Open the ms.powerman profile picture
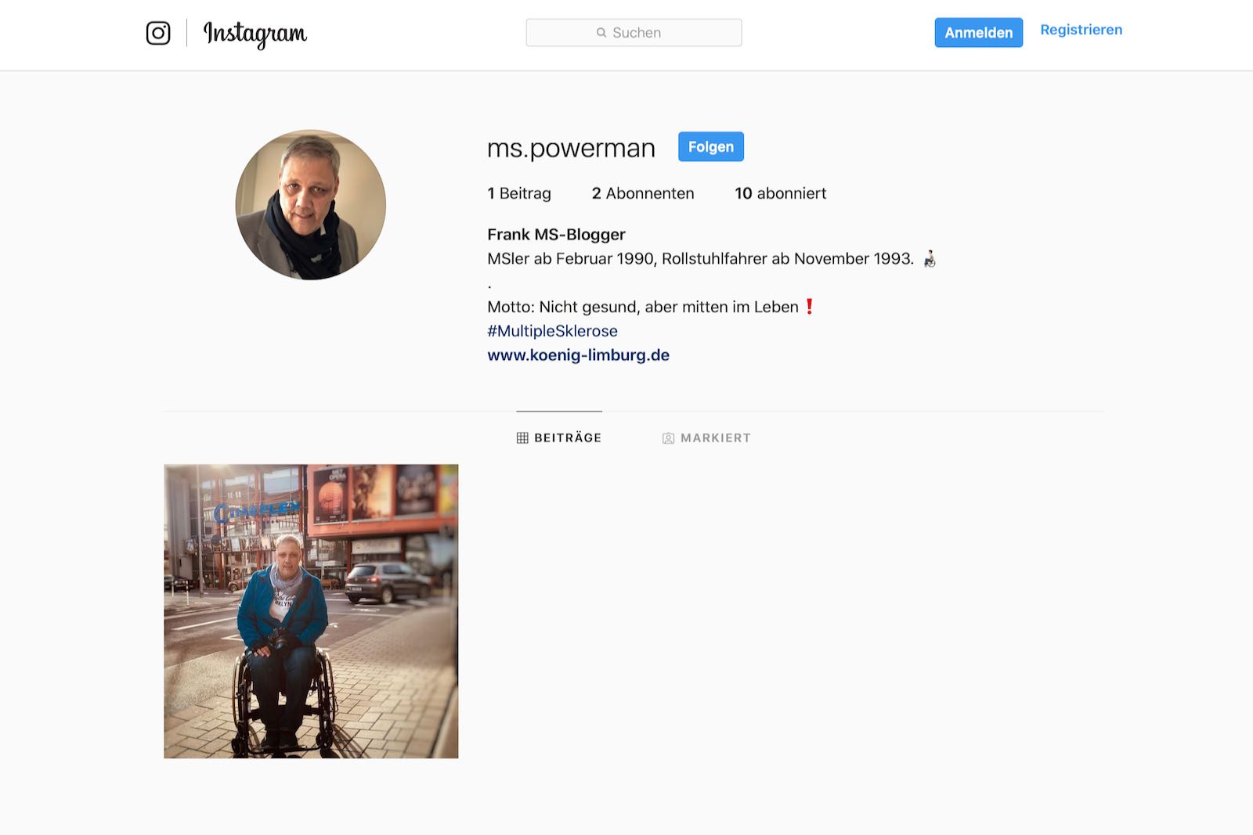The width and height of the screenshot is (1253, 835). (311, 204)
